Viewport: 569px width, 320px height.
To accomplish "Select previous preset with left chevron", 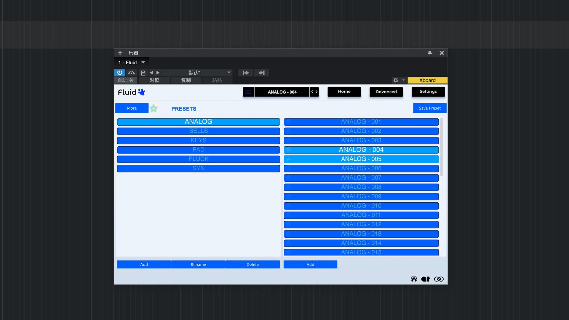I will pos(312,92).
